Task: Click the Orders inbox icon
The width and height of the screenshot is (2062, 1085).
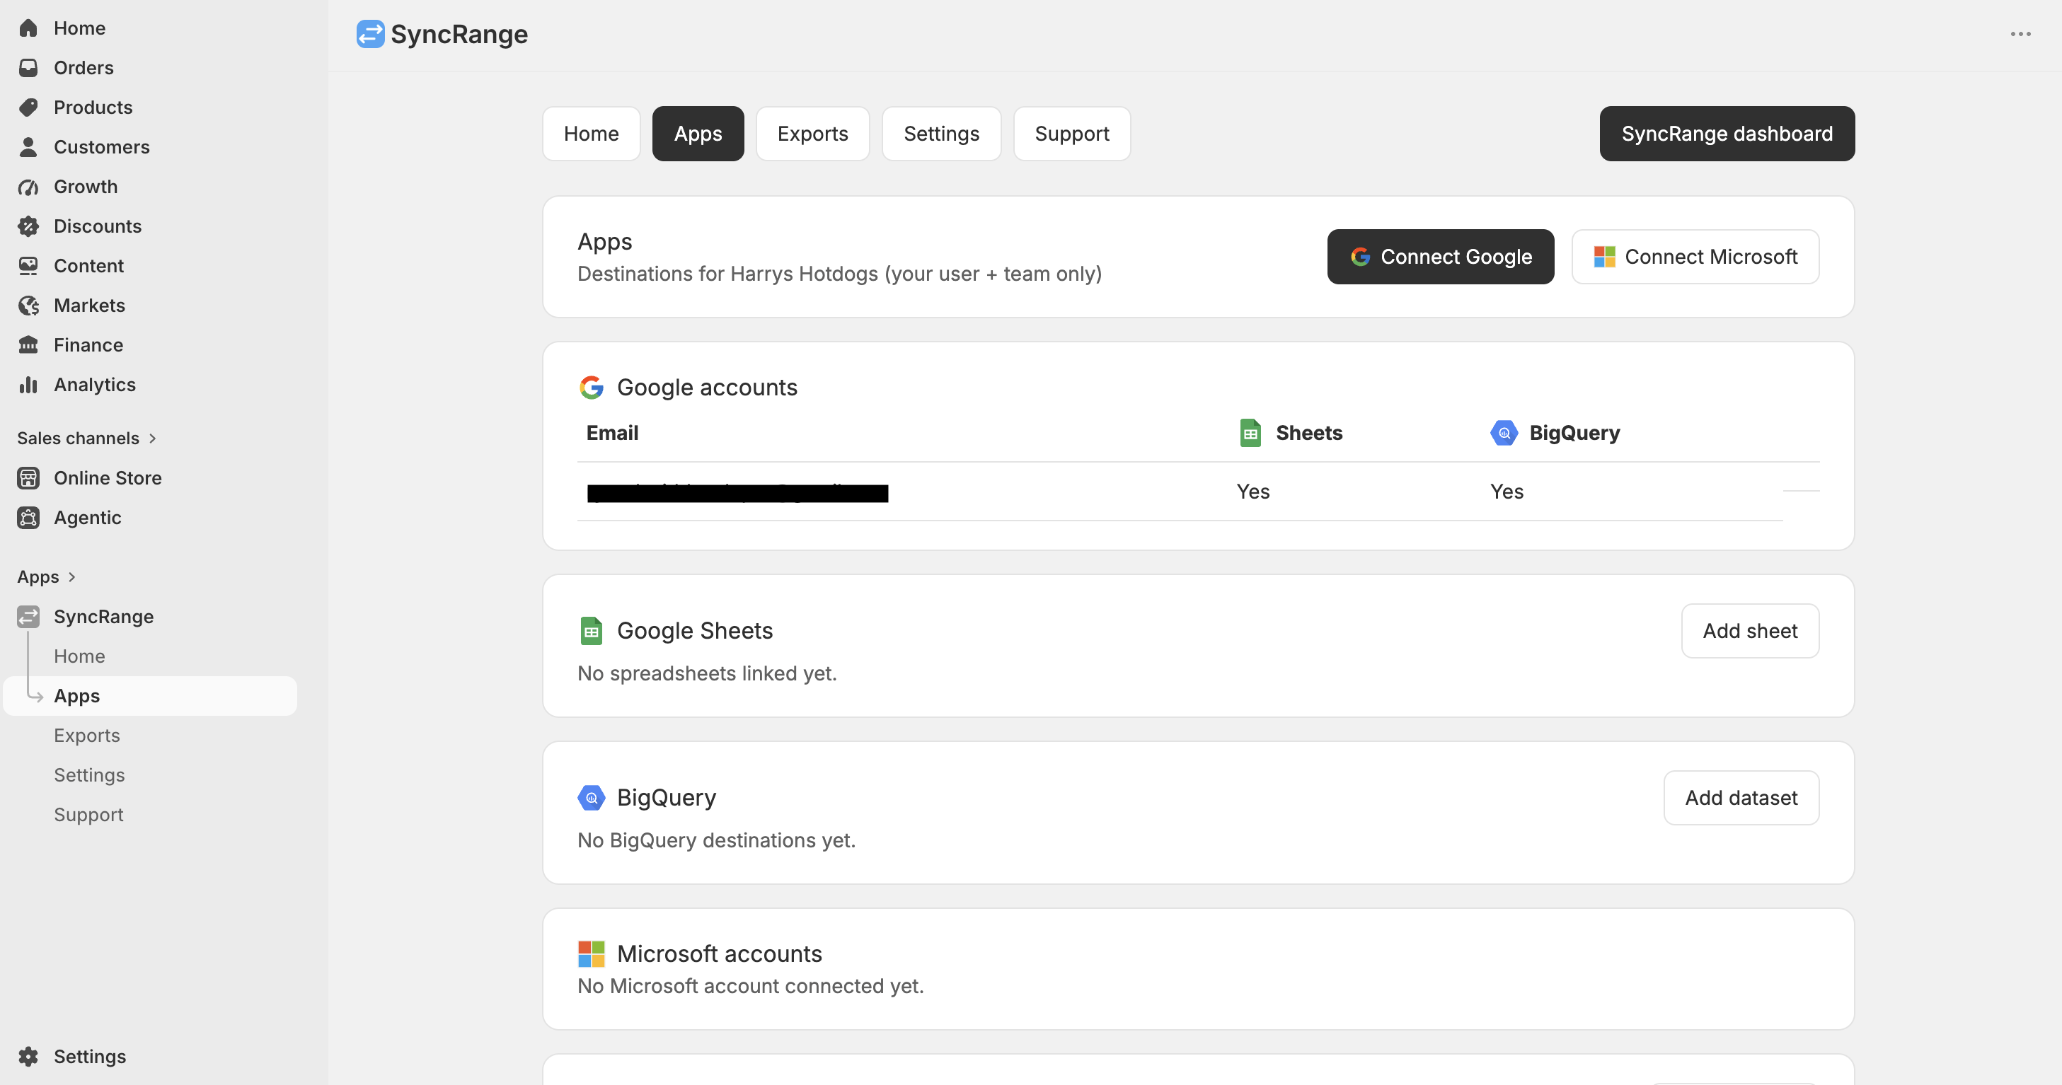Action: 28,67
